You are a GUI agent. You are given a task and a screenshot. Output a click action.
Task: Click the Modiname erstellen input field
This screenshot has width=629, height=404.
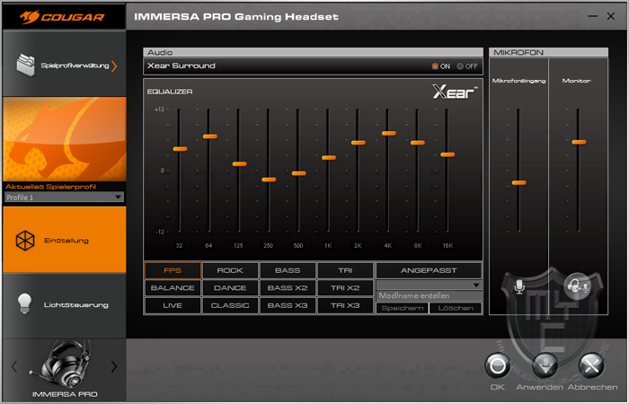[429, 295]
